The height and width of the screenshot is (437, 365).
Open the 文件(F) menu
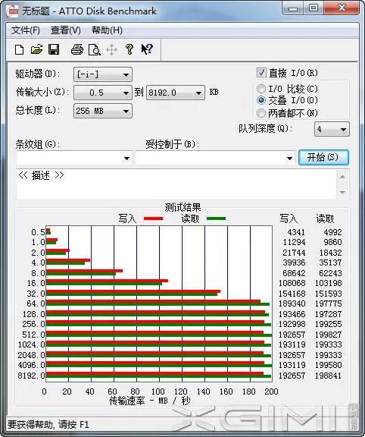click(25, 30)
